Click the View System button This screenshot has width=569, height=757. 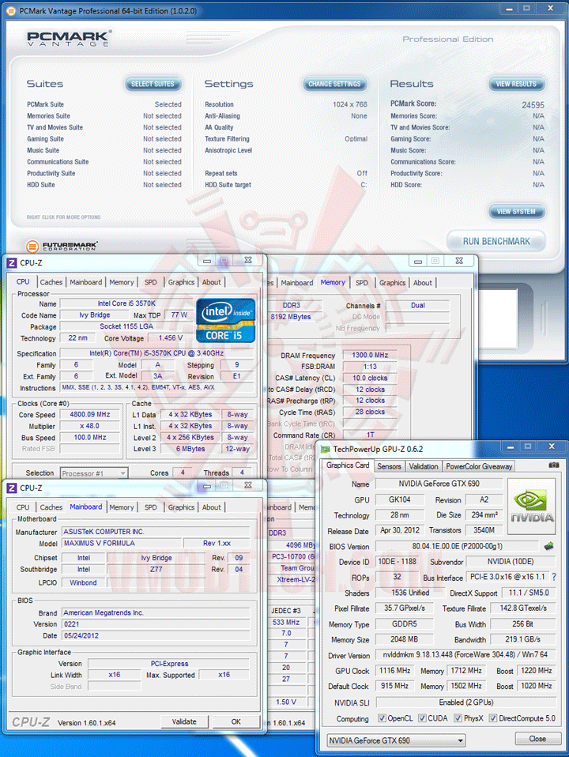[x=516, y=212]
